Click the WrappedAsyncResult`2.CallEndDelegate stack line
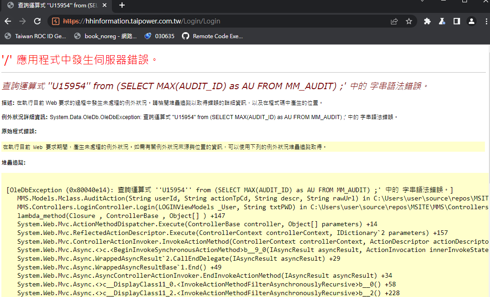490x297 pixels. (x=179, y=259)
